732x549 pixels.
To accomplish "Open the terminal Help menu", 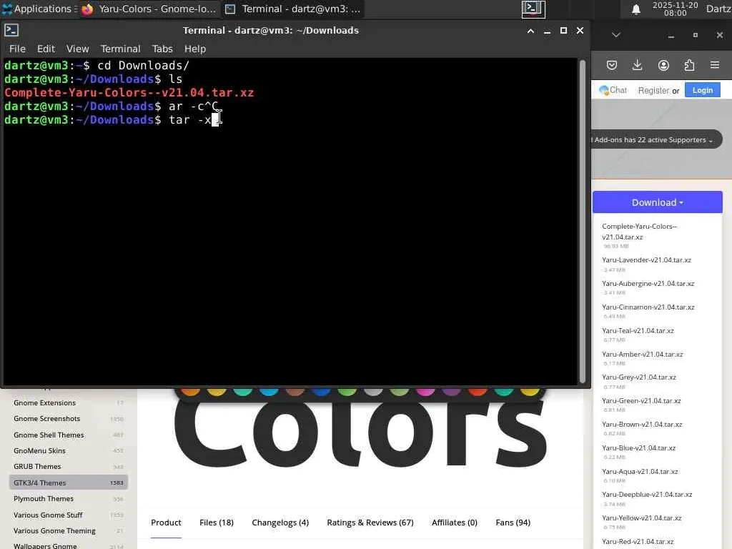I will [194, 49].
